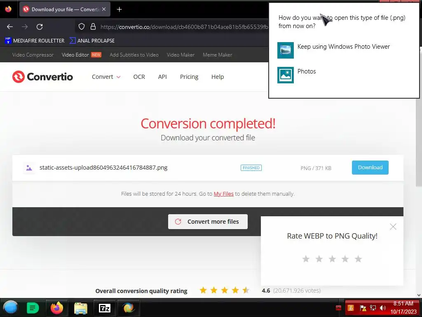Click the forward navigation arrow
This screenshot has width=422, height=317.
point(25,27)
